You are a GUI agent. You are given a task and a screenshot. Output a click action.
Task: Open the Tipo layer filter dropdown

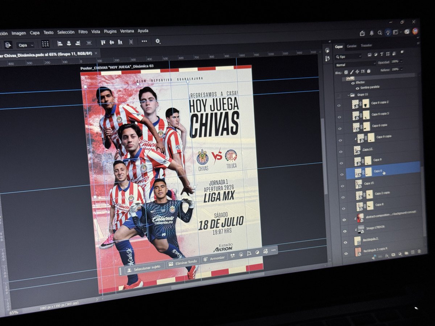pyautogui.click(x=348, y=57)
